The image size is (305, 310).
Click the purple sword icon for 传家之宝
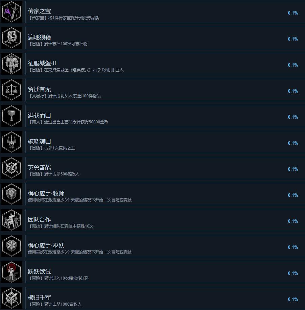click(11, 12)
